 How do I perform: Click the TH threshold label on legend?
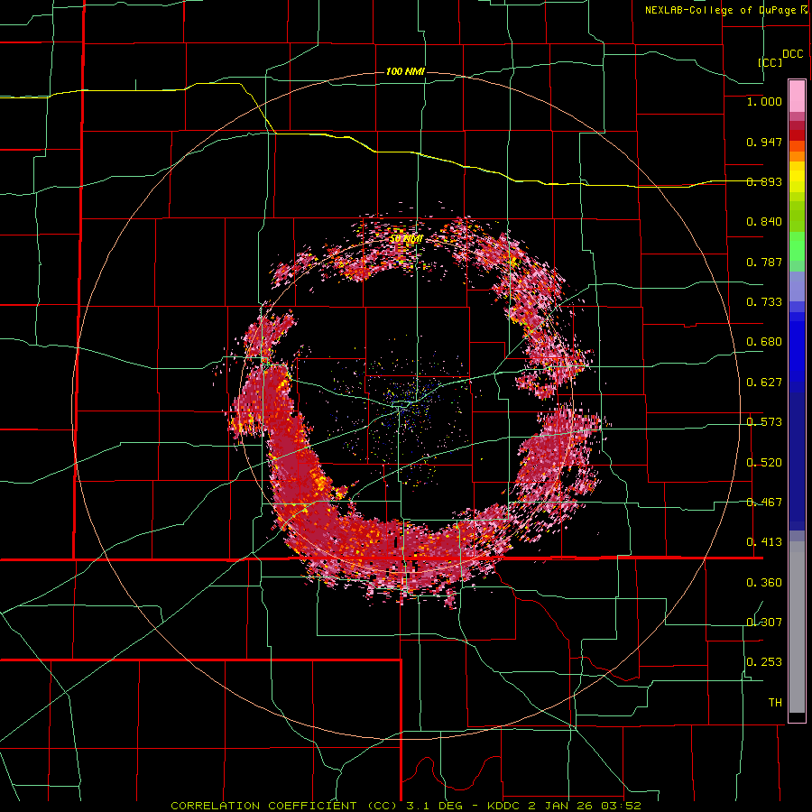(x=775, y=703)
